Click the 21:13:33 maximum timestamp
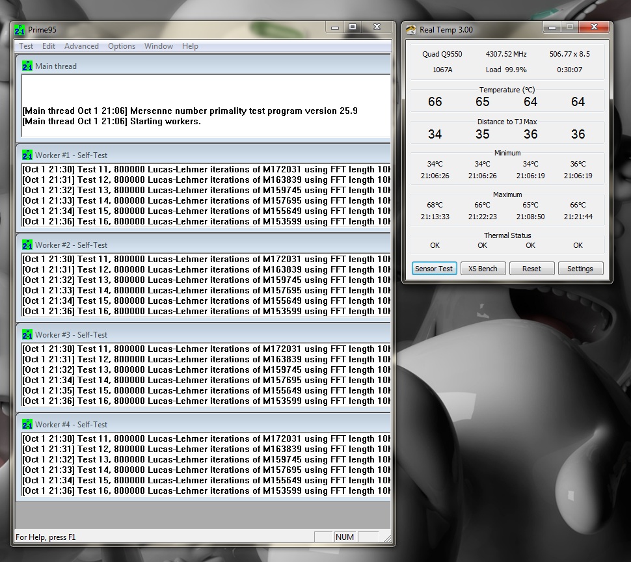This screenshot has height=562, width=631. click(x=435, y=217)
